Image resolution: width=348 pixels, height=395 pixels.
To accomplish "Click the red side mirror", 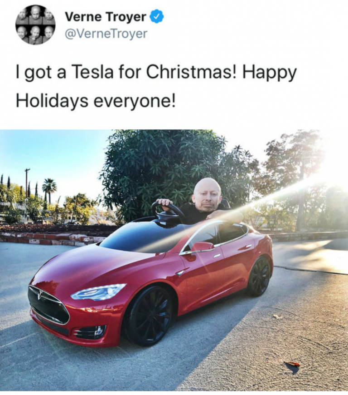I will coord(201,247).
